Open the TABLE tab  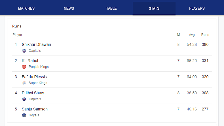tap(111, 8)
